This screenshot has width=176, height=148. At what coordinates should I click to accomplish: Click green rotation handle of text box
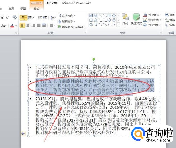pyautogui.click(x=94, y=59)
